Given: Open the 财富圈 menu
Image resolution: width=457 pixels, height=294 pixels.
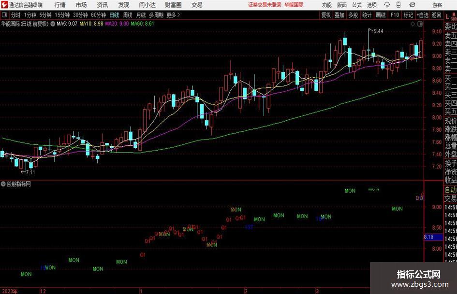Looking at the screenshot, I should pyautogui.click(x=173, y=5).
